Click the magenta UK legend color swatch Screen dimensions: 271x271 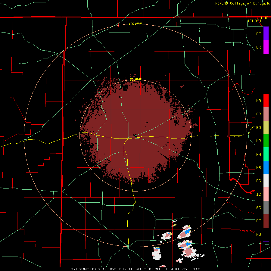tap(266, 47)
